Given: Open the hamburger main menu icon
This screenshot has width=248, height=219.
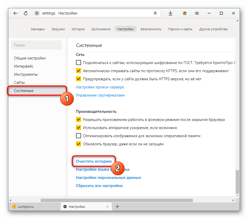Looking at the screenshot, I should point(197,13).
